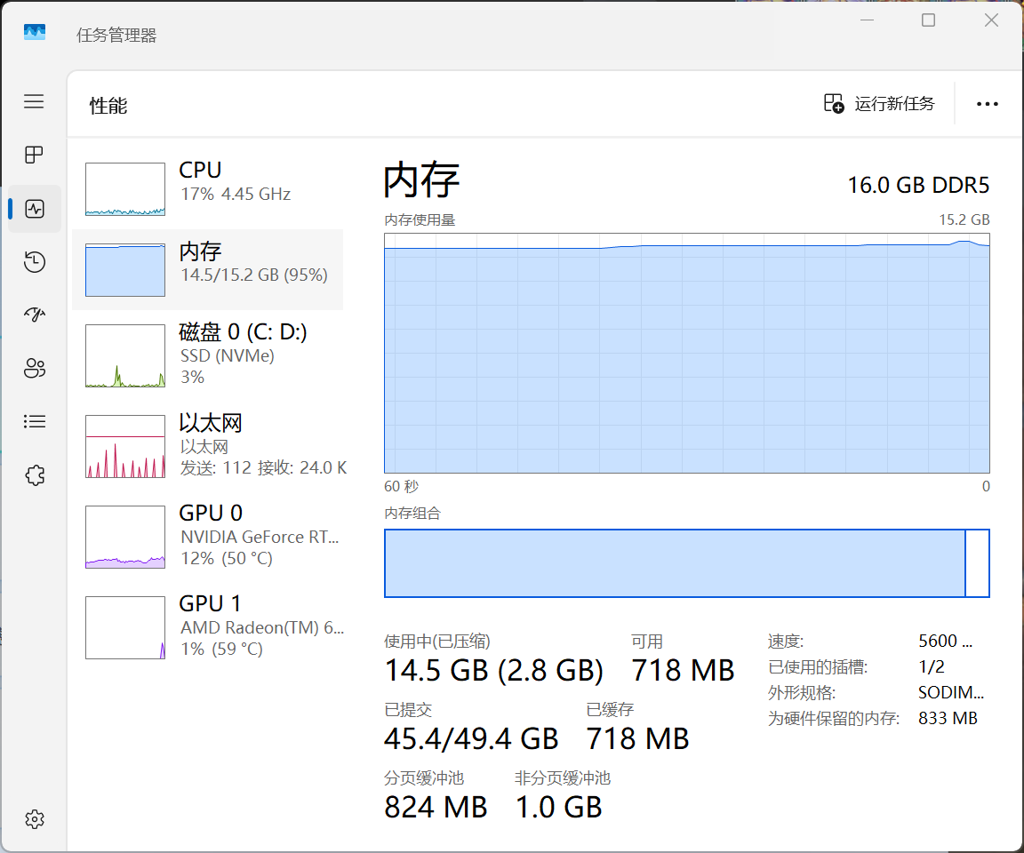Click the 824 MB paged pool value

click(x=436, y=808)
